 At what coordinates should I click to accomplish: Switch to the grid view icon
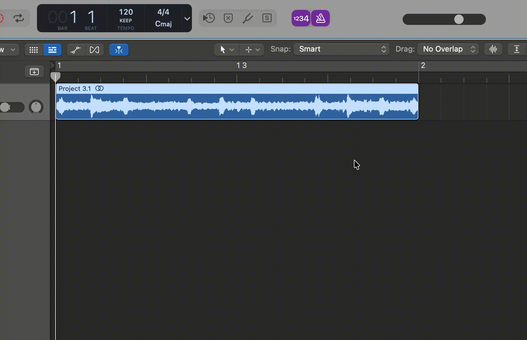click(x=34, y=50)
